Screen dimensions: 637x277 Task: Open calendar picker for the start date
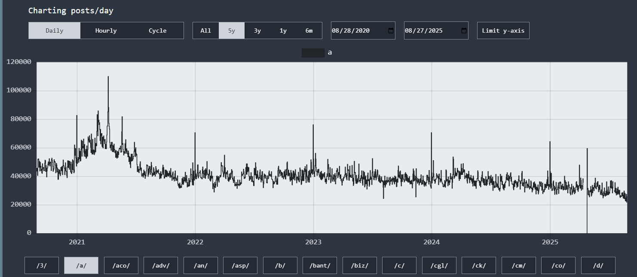[391, 30]
